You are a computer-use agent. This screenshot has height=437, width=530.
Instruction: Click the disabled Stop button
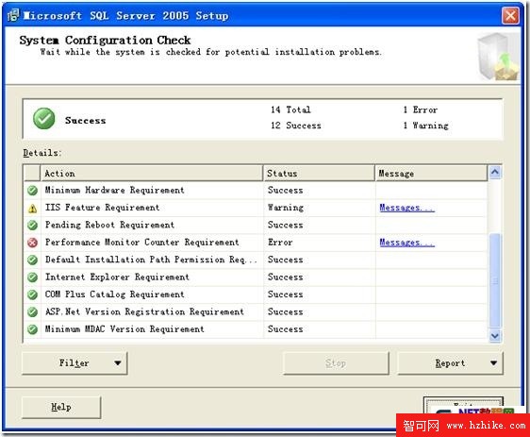click(336, 363)
